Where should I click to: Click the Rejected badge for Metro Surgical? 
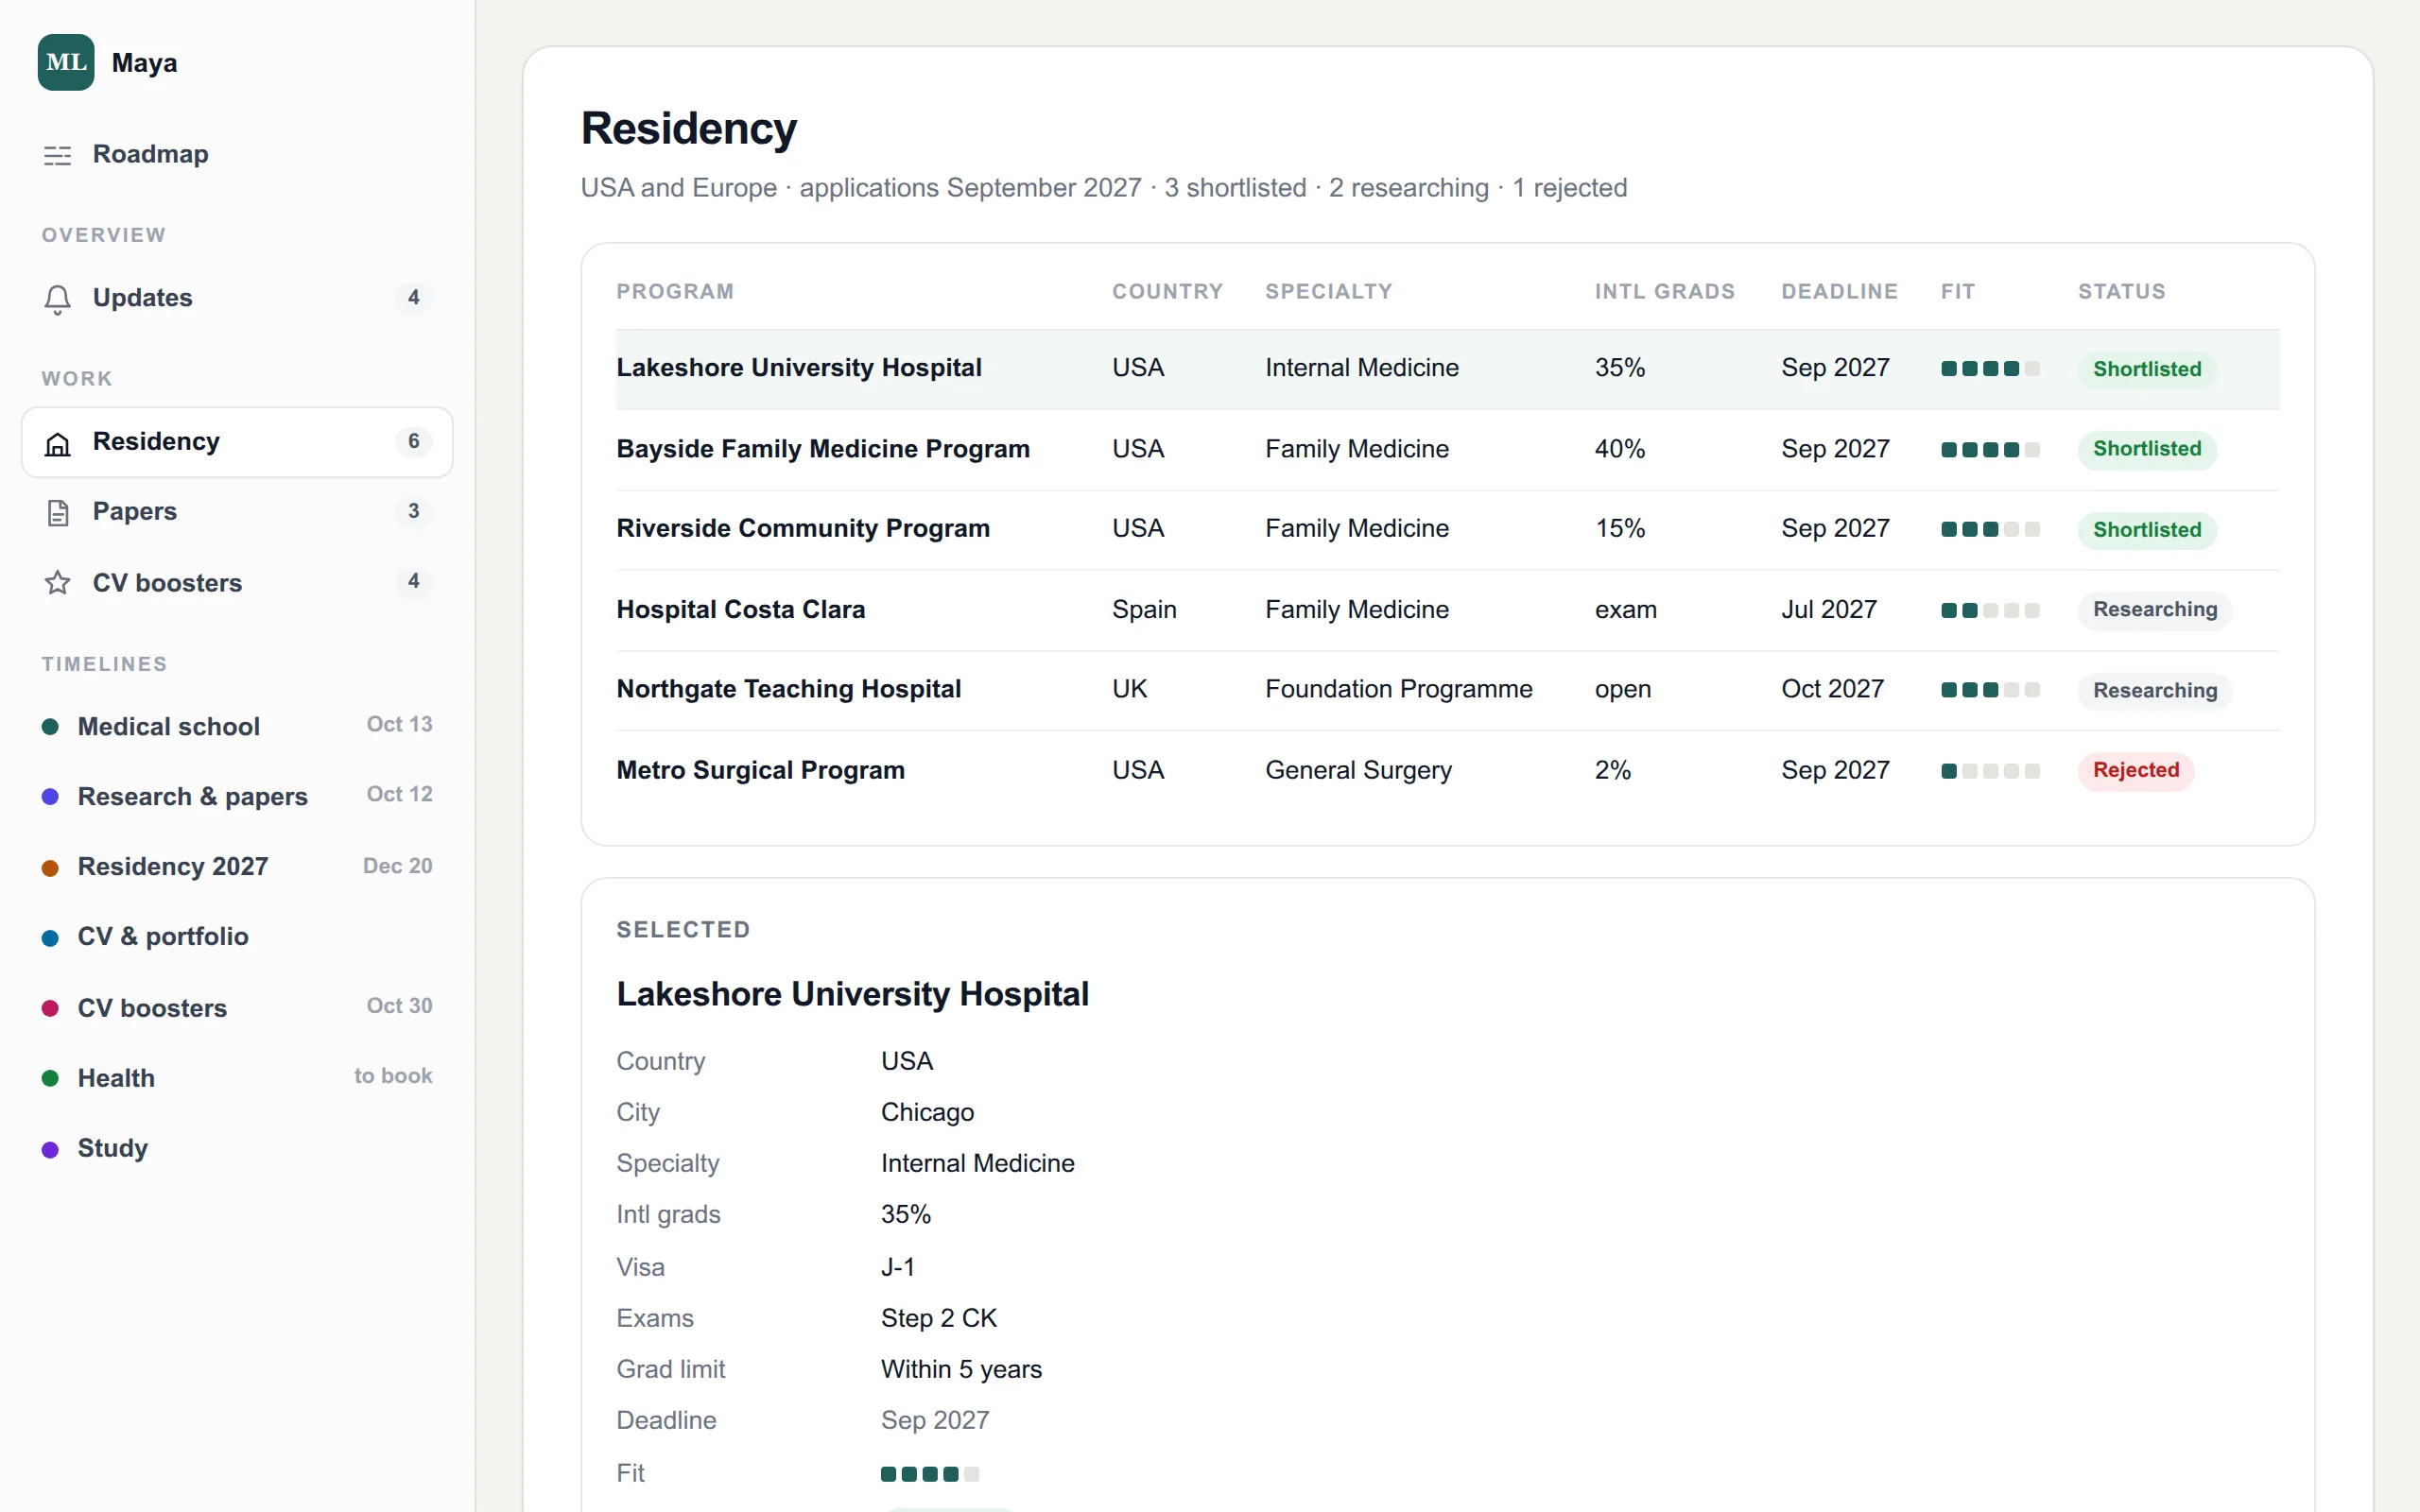coord(2136,770)
